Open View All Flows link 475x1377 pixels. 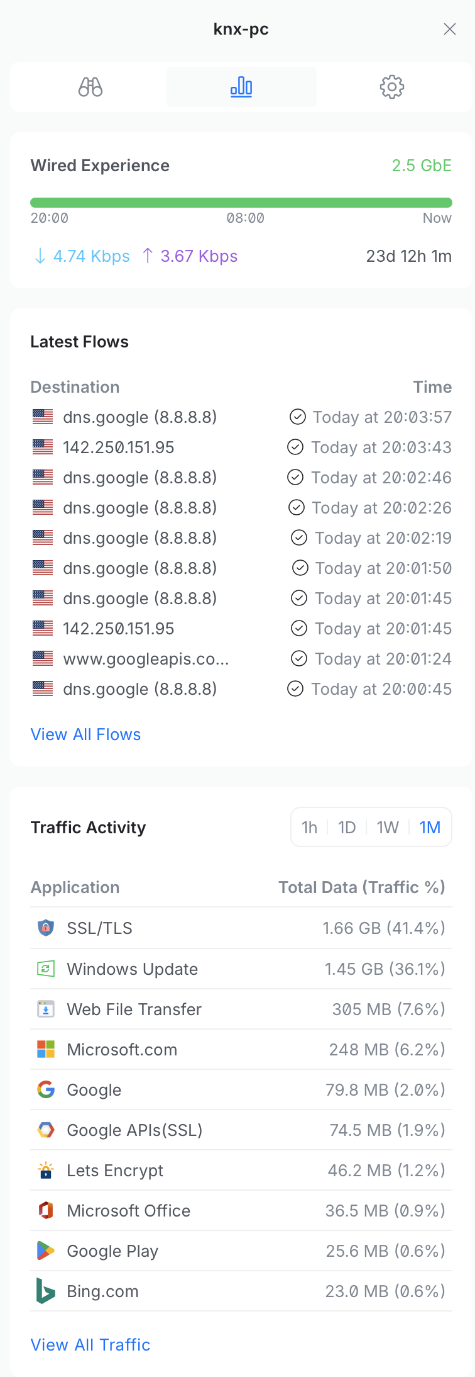85,734
